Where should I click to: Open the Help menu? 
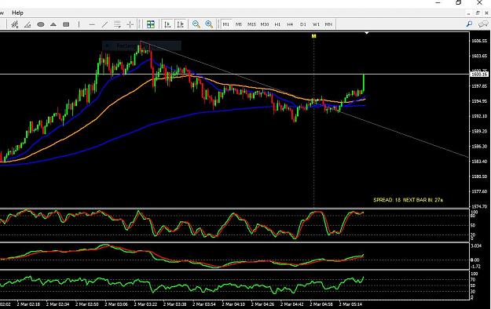(17, 13)
